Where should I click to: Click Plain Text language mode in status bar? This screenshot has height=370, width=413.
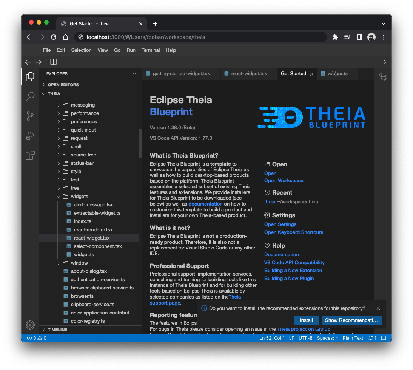(x=353, y=338)
